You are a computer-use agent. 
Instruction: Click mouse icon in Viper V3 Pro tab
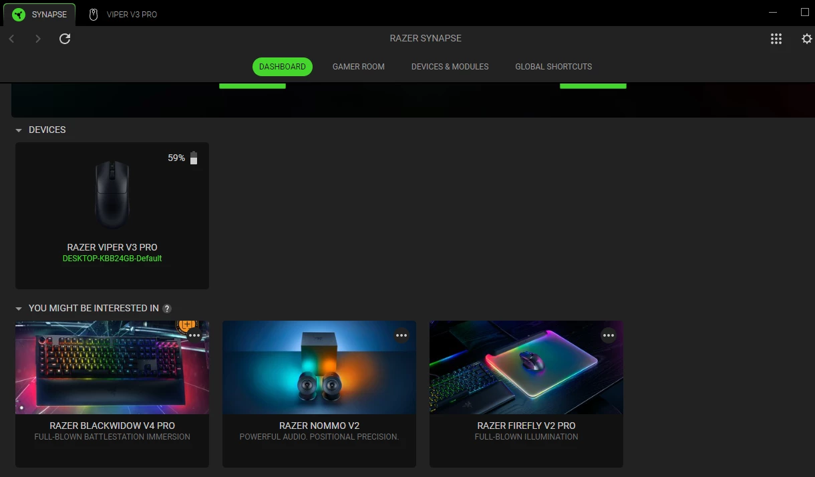point(94,14)
